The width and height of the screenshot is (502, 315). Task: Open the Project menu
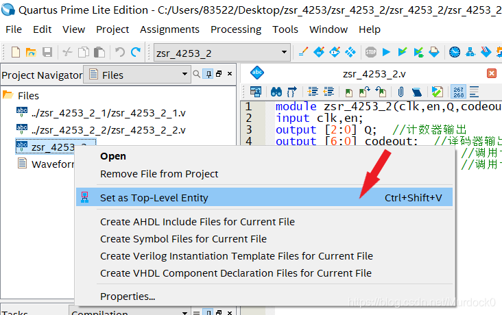pyautogui.click(x=112, y=29)
